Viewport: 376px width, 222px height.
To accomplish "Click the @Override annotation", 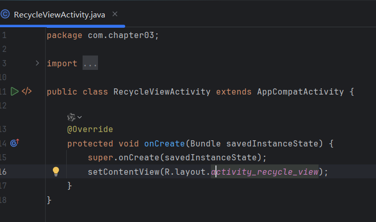I will (x=90, y=129).
